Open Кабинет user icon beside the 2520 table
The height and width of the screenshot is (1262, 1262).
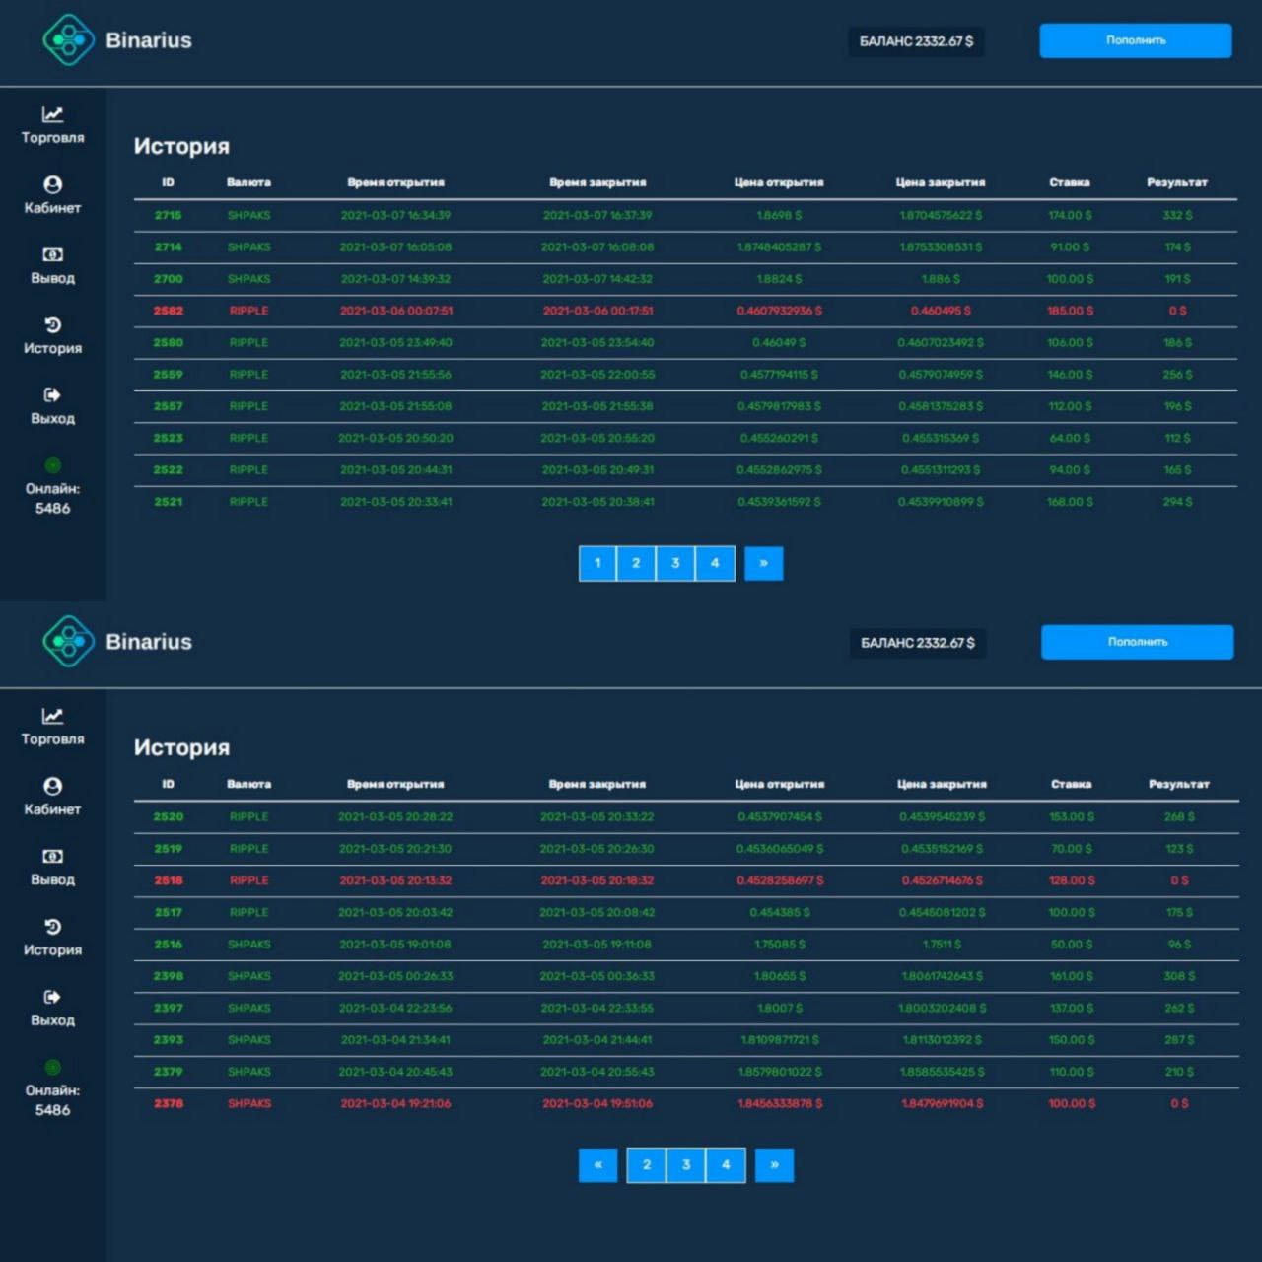(x=52, y=786)
